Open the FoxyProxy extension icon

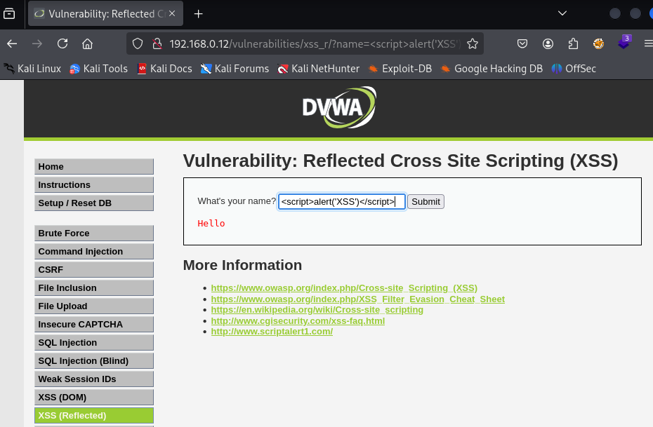(598, 43)
